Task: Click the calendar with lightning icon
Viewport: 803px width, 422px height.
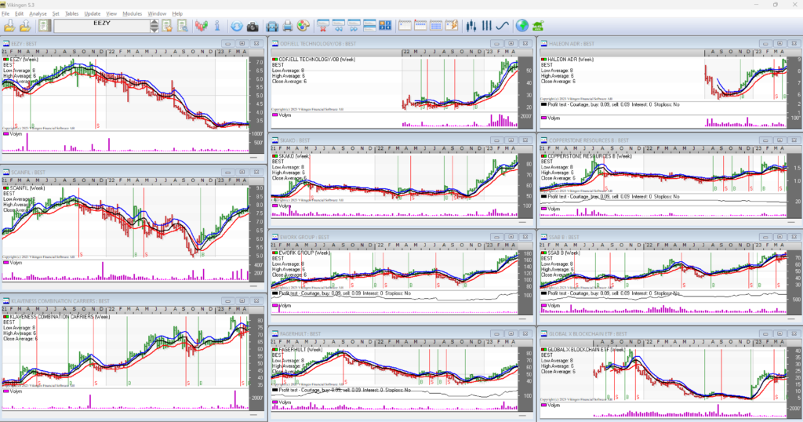Action: (451, 26)
